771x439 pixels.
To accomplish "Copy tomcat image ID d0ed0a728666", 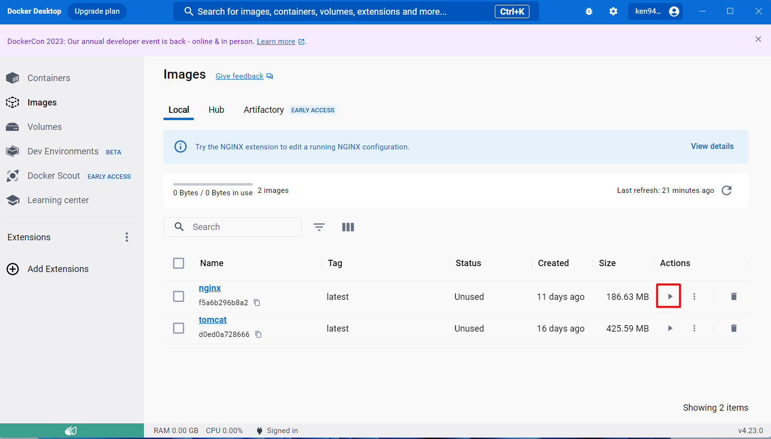I will click(259, 334).
